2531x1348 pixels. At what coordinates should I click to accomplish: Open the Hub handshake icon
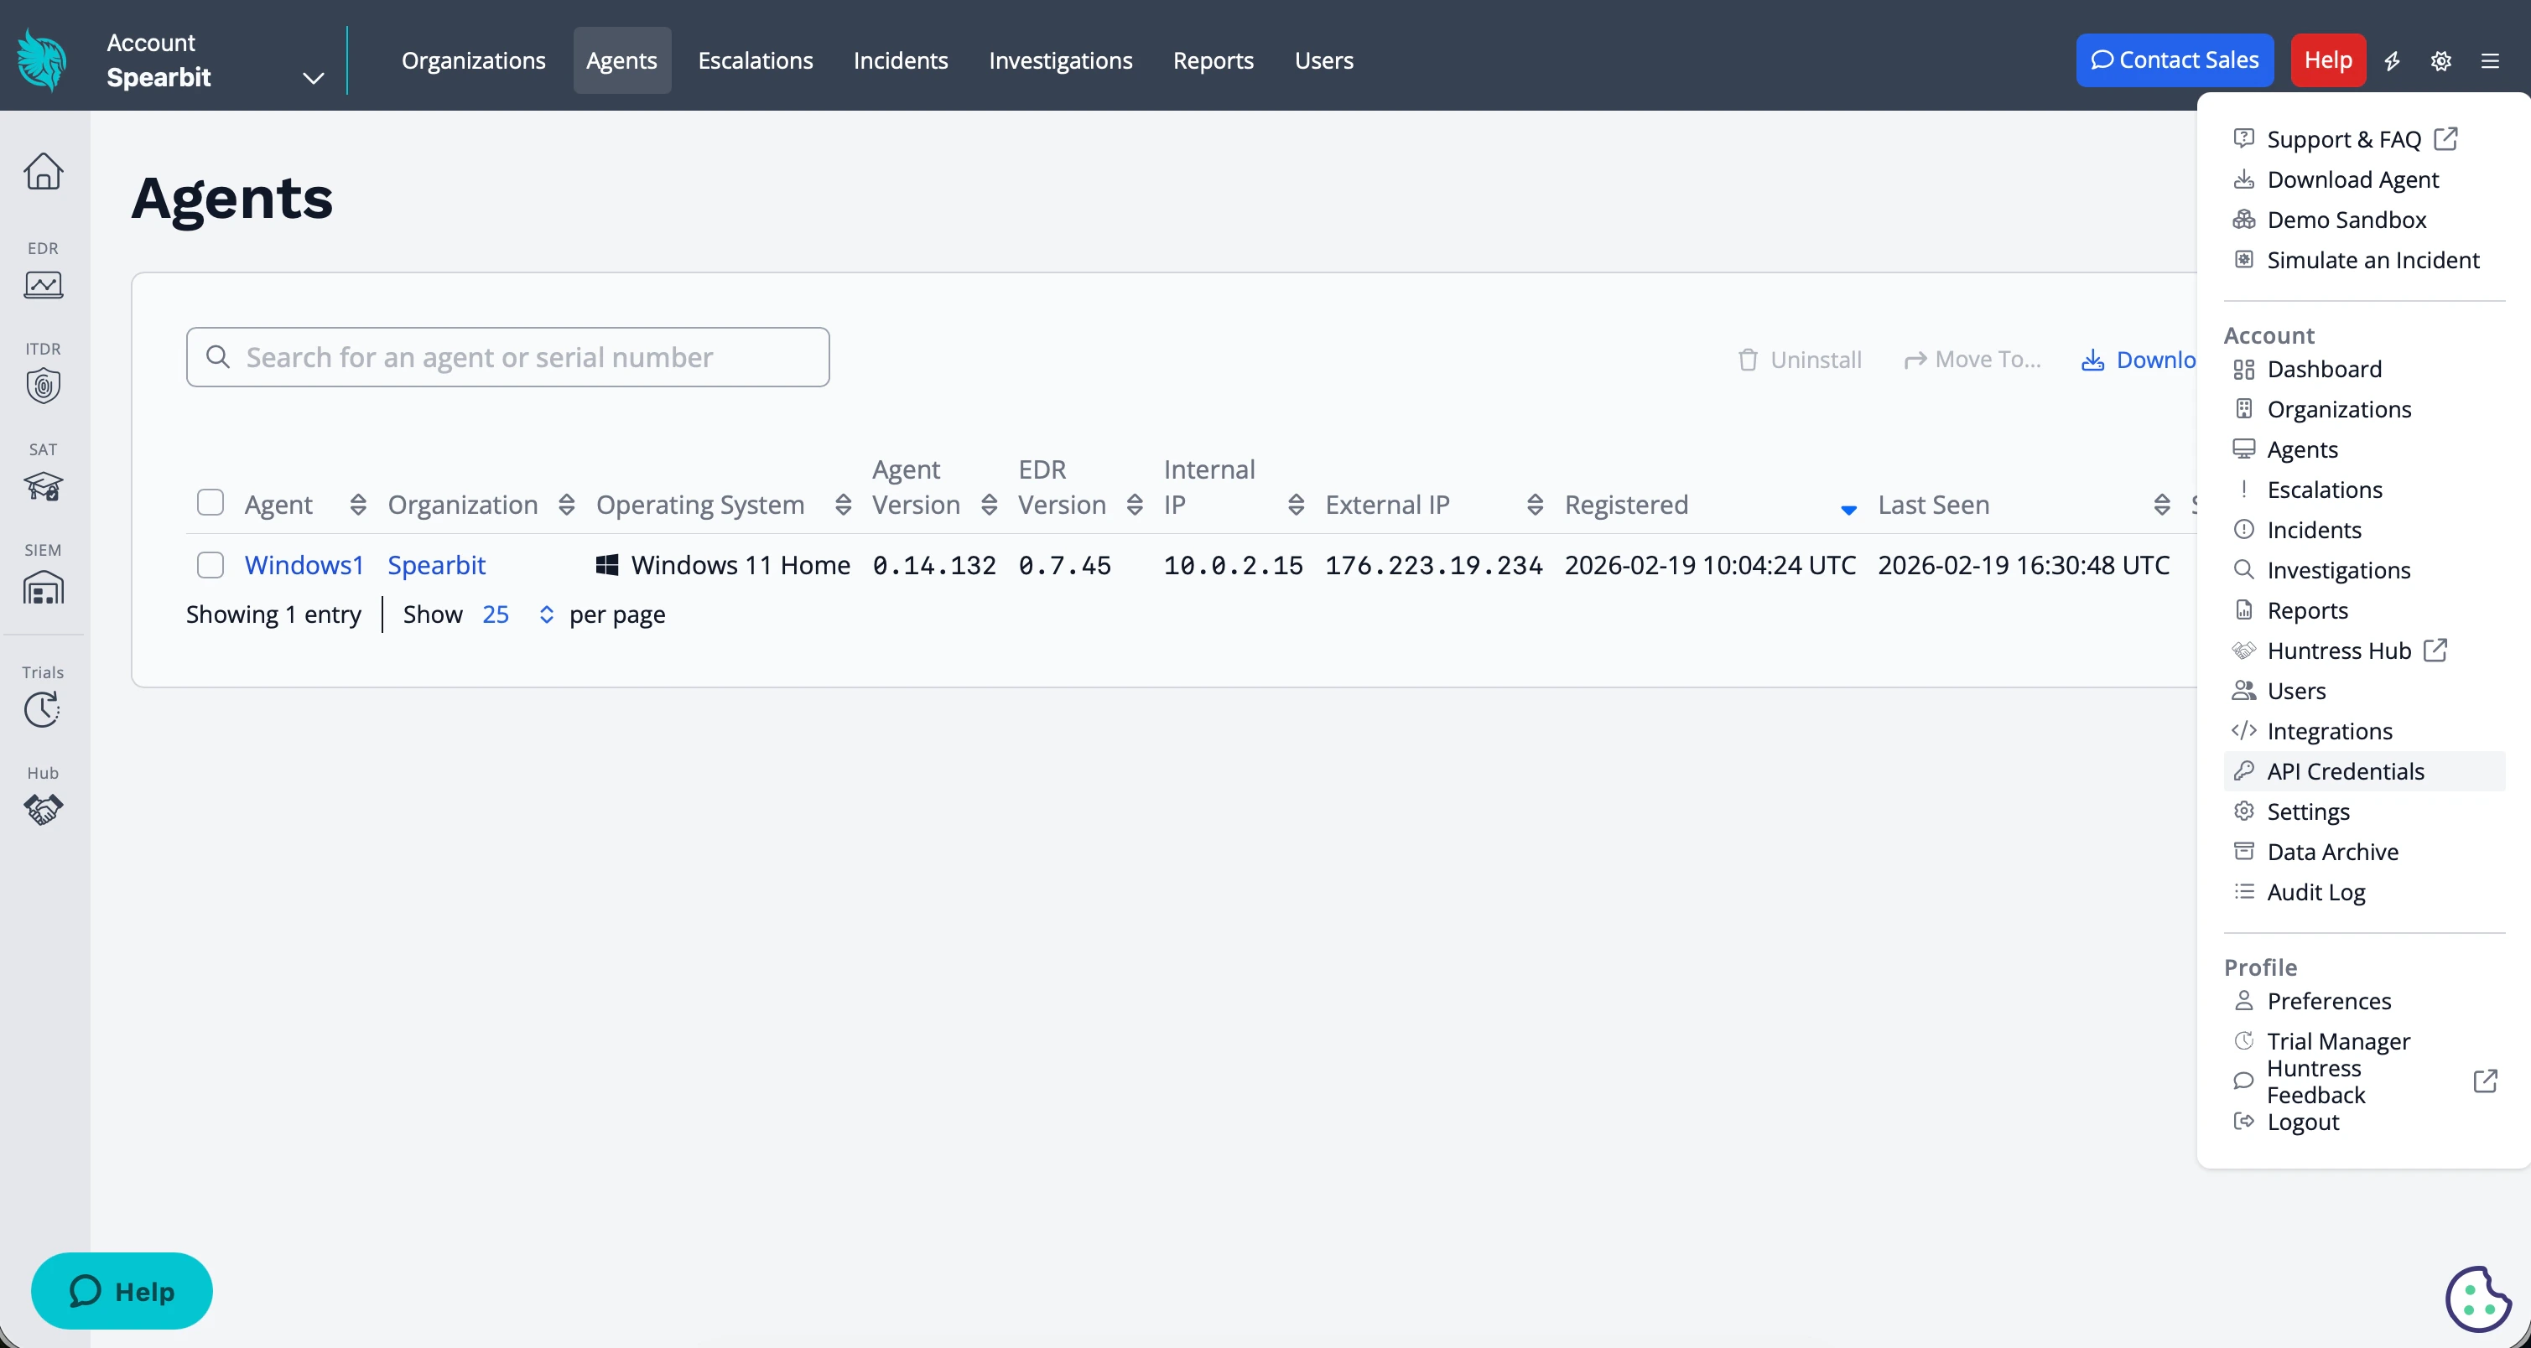point(44,809)
